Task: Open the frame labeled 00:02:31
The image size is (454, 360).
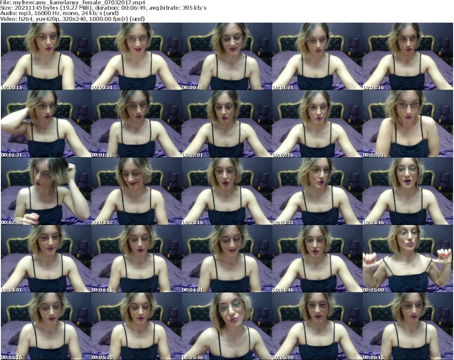Action: (408, 124)
